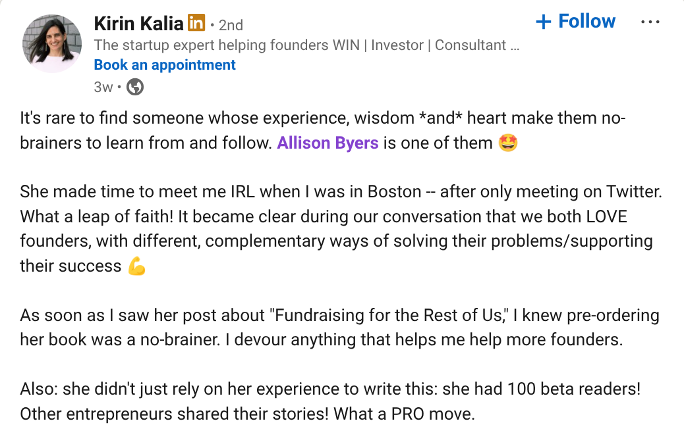Click the LinkedIn Premium badge beside the name
This screenshot has width=684, height=444.
(196, 24)
